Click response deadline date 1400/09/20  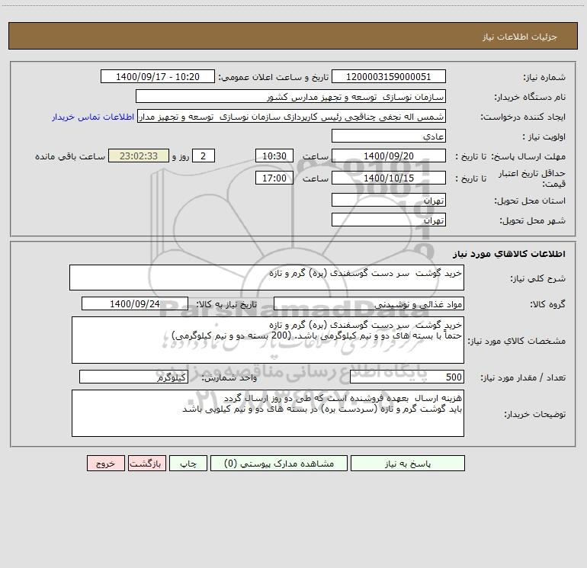(389, 156)
